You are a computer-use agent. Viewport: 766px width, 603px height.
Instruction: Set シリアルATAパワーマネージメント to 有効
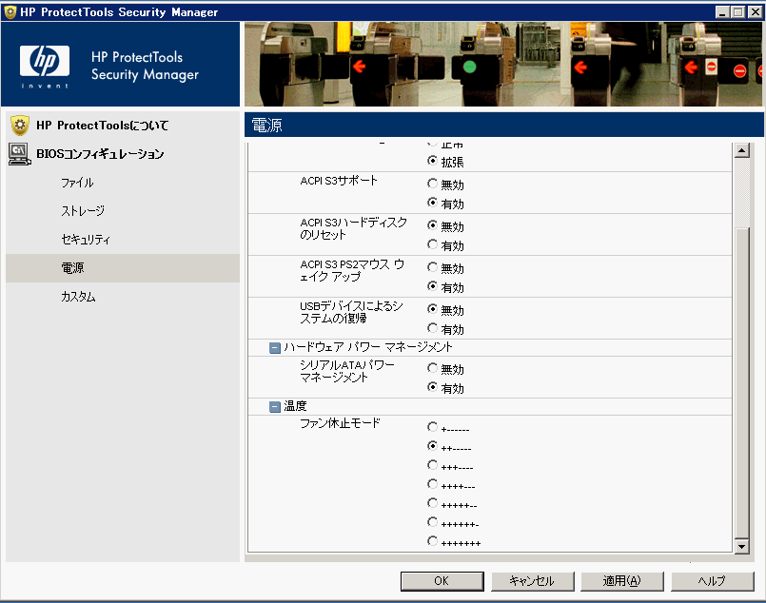432,387
